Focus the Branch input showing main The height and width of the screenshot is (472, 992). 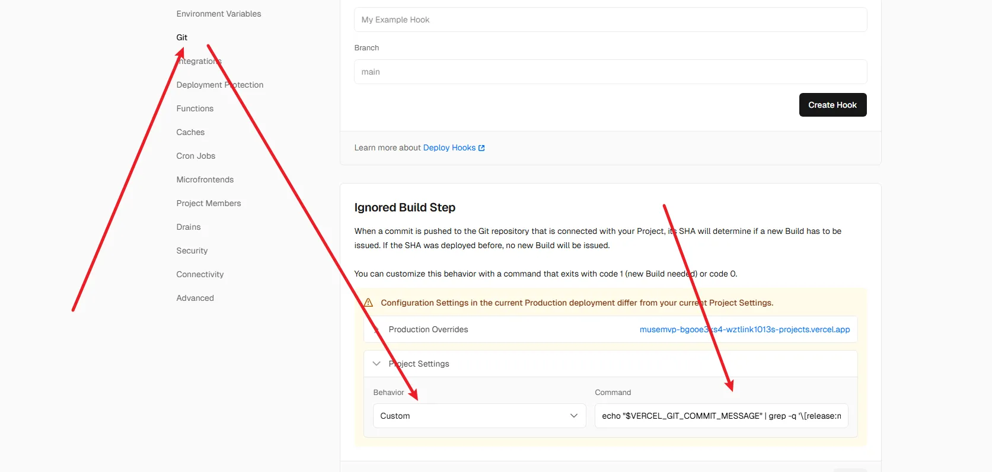611,72
